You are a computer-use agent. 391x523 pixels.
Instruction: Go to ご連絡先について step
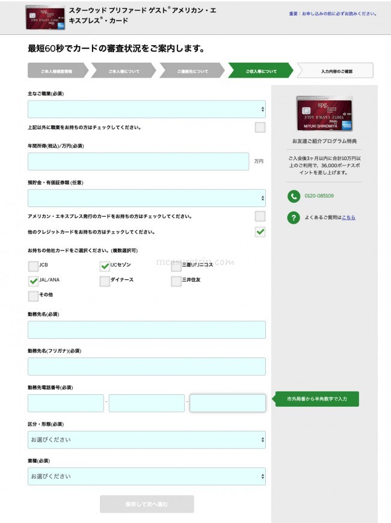(x=192, y=70)
